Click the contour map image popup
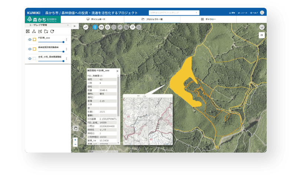 [x=148, y=120]
